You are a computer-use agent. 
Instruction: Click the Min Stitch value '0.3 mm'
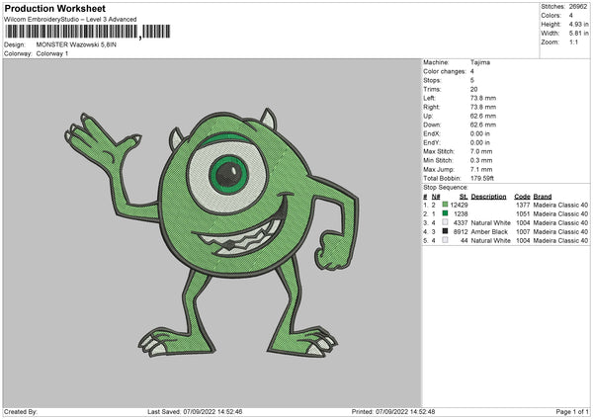(x=481, y=160)
